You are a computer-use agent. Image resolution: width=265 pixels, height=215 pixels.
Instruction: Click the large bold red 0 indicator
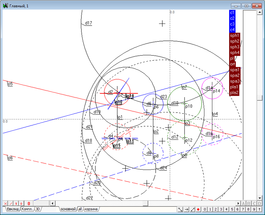pyautogui.click(x=29, y=203)
